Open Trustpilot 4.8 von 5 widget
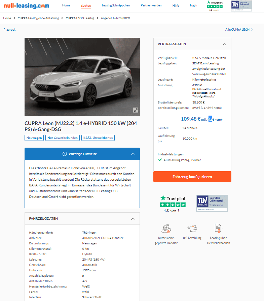Image resolution: width=264 pixels, height=301 pixels. click(173, 204)
